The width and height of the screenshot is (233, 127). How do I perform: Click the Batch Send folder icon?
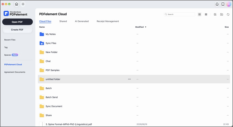(x=42, y=97)
